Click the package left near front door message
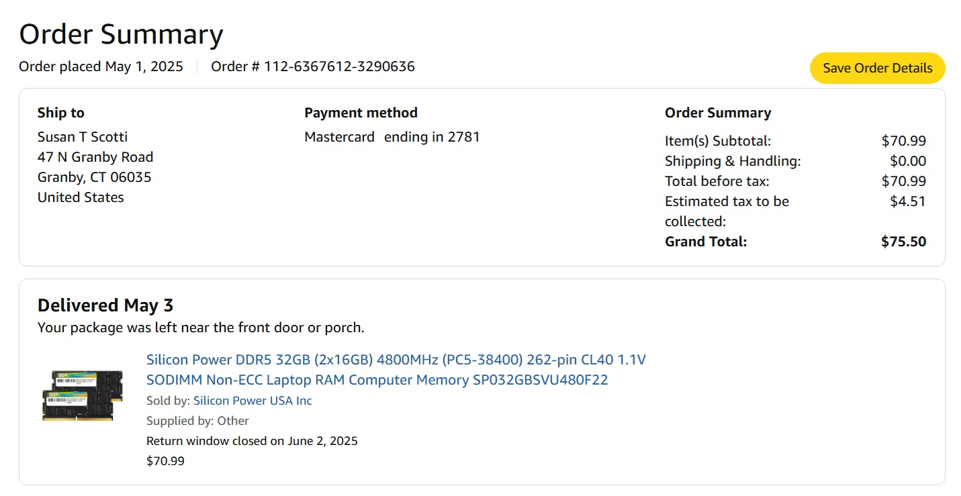The height and width of the screenshot is (496, 961). (x=201, y=328)
